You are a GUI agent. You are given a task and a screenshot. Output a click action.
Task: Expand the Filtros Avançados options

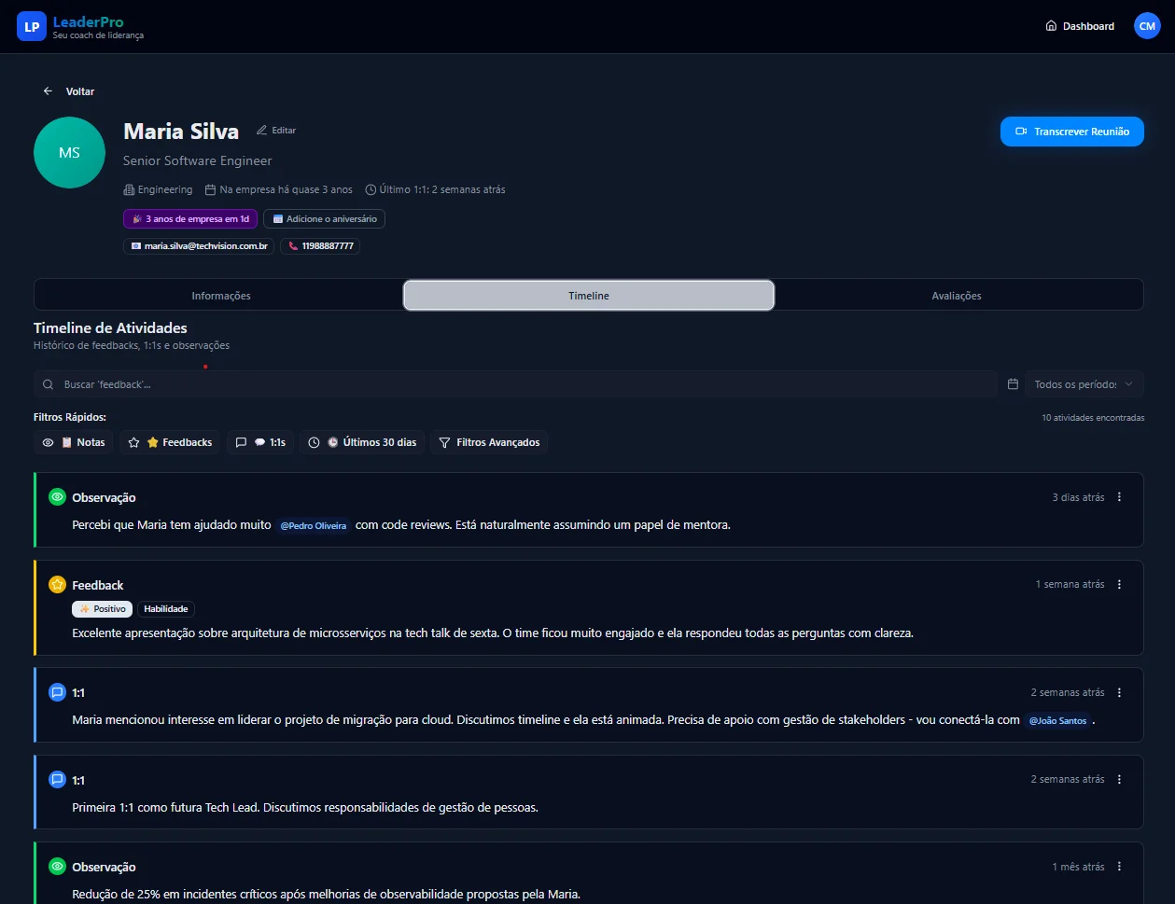click(x=488, y=442)
